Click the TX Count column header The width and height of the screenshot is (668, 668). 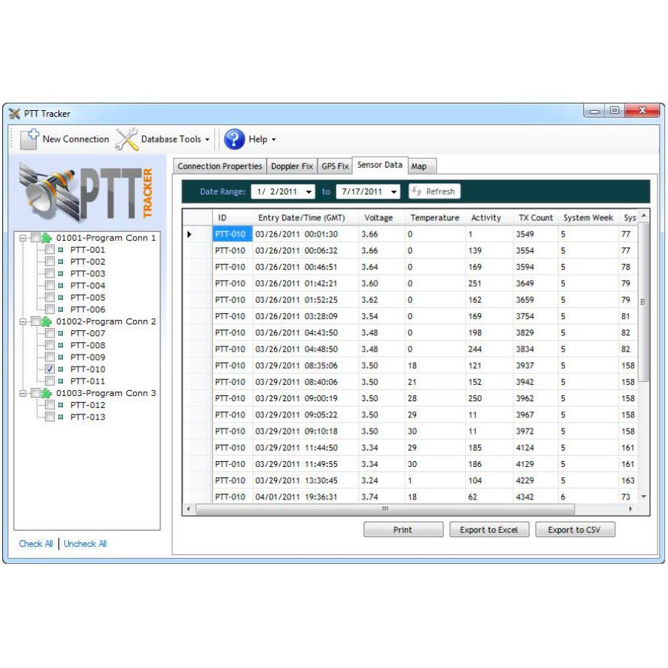536,218
